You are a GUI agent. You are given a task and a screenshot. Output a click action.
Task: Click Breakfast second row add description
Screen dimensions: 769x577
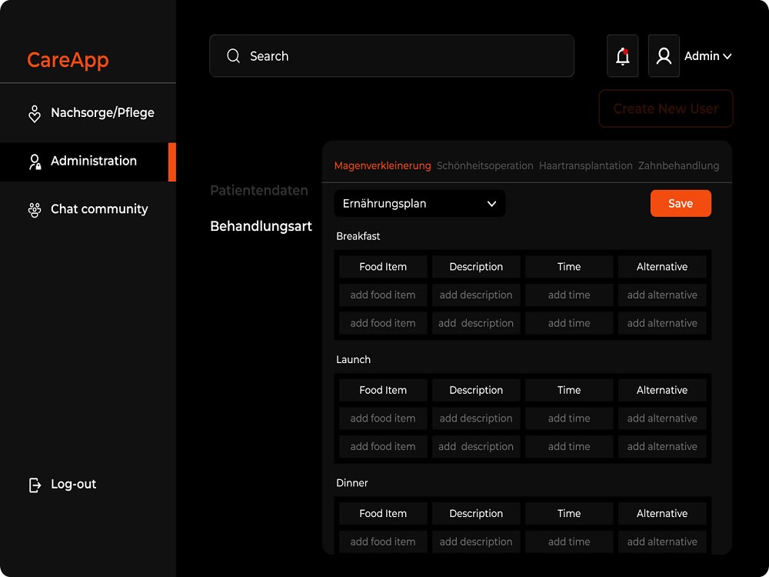476,323
